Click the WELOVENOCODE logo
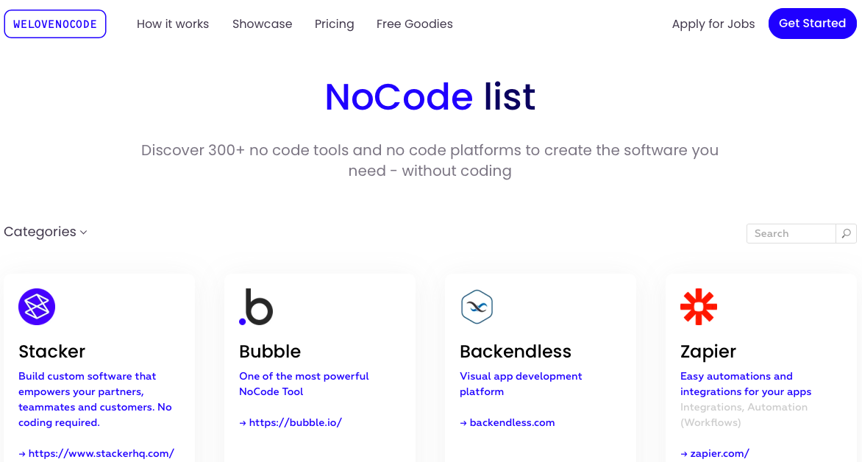Image resolution: width=862 pixels, height=462 pixels. click(x=55, y=24)
